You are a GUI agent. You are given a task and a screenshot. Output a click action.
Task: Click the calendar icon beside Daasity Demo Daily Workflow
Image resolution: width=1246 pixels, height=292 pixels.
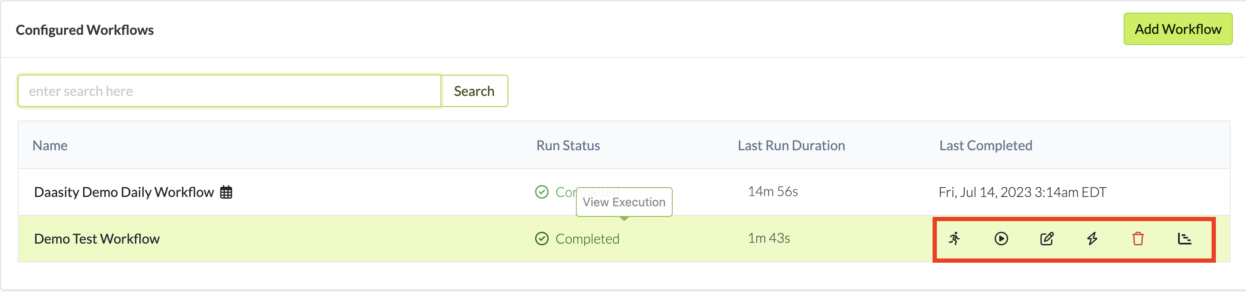pyautogui.click(x=226, y=192)
